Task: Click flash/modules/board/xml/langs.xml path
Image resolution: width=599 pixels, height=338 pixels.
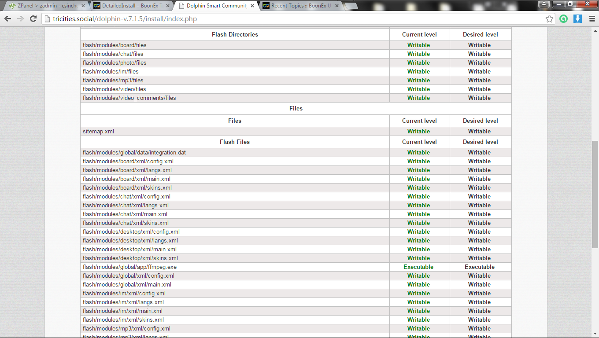Action: point(127,170)
